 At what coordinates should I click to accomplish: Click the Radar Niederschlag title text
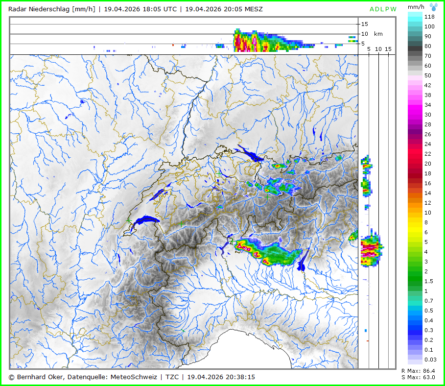(51, 9)
